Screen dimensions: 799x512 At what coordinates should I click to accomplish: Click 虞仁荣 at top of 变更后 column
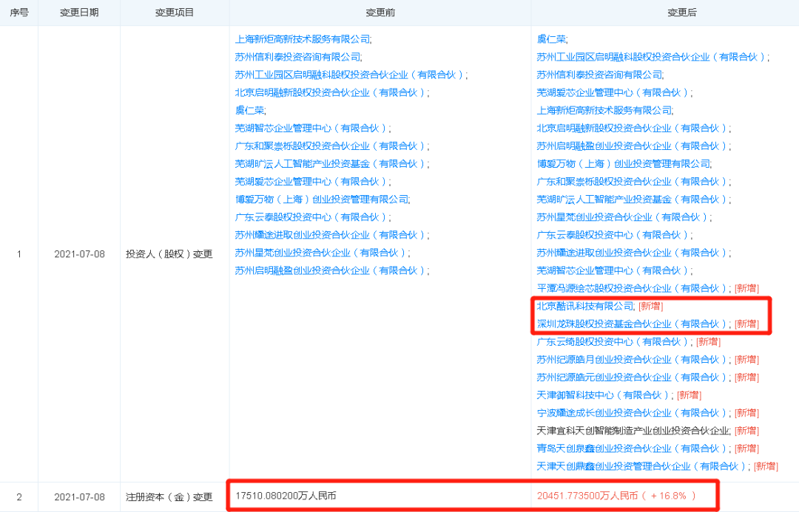[551, 39]
